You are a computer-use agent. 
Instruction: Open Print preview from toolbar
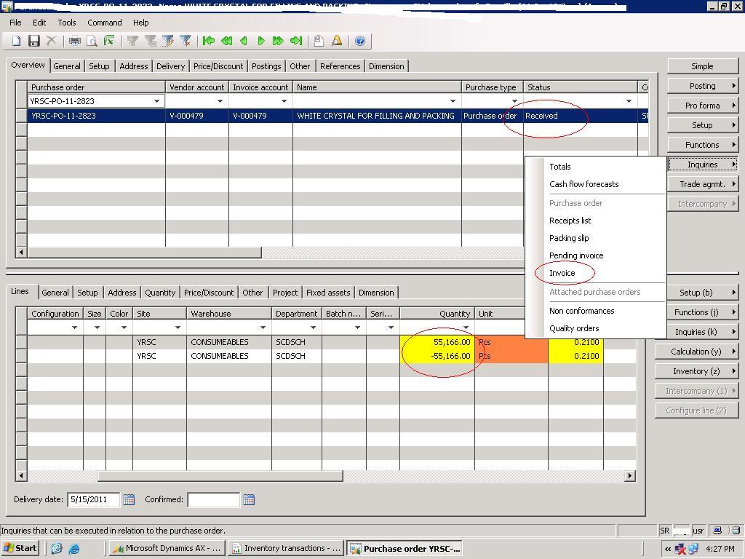(92, 41)
